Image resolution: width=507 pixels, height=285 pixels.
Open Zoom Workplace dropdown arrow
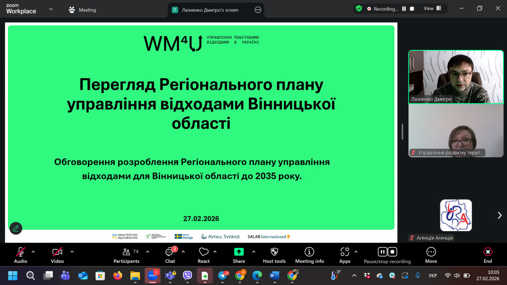[x=51, y=9]
